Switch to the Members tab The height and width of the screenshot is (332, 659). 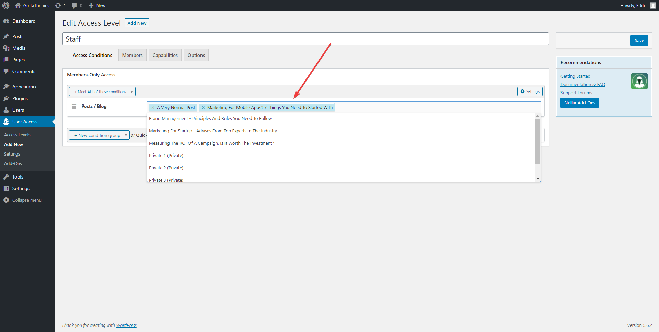(x=132, y=55)
